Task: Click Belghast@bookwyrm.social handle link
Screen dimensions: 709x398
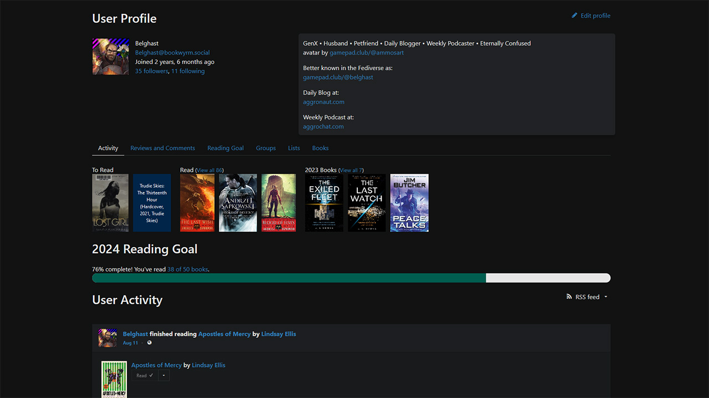Action: 172,53
